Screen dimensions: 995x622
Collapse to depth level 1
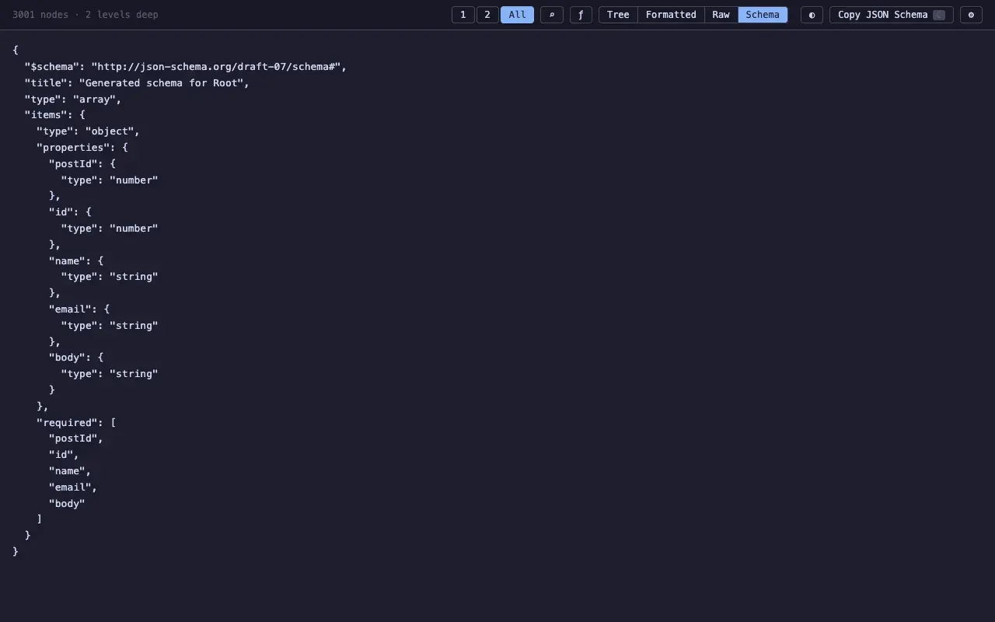[463, 15]
